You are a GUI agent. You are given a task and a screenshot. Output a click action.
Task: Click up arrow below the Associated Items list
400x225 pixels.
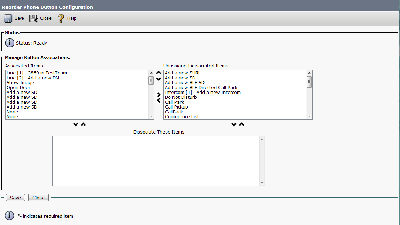[x=83, y=124]
